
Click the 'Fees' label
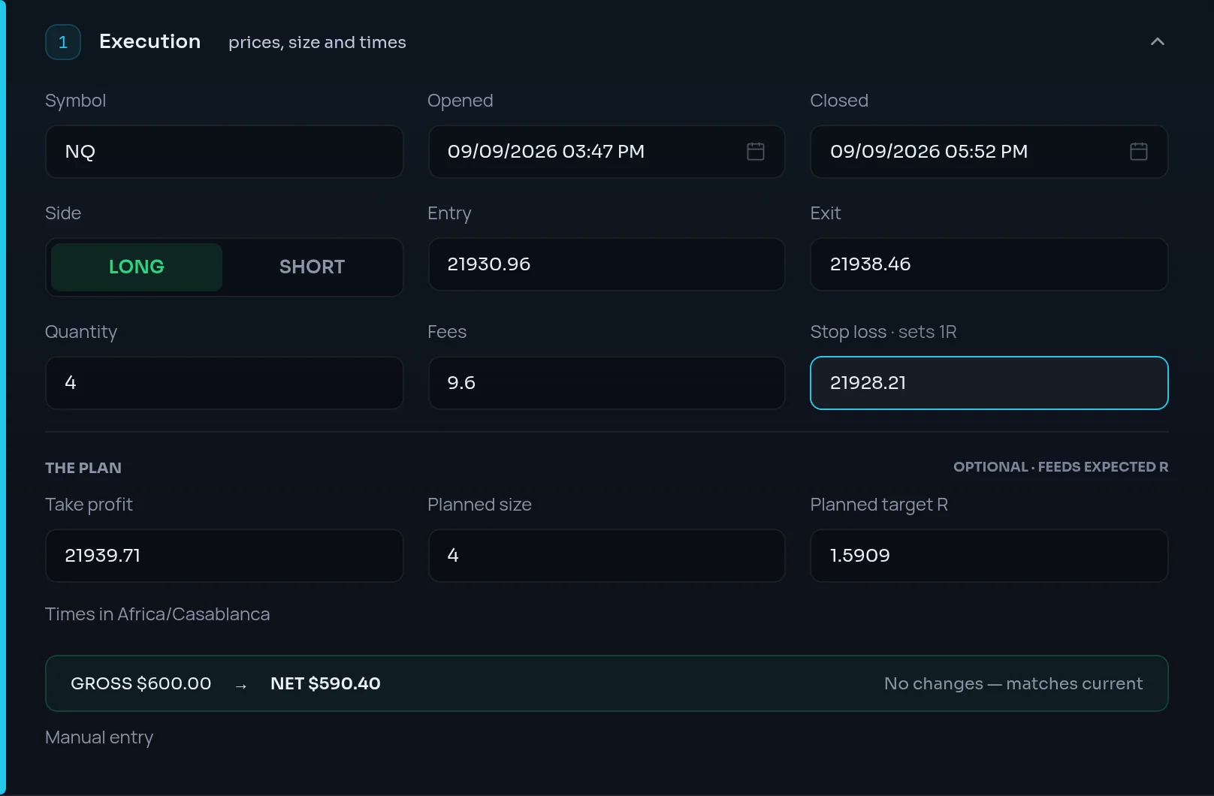click(447, 332)
